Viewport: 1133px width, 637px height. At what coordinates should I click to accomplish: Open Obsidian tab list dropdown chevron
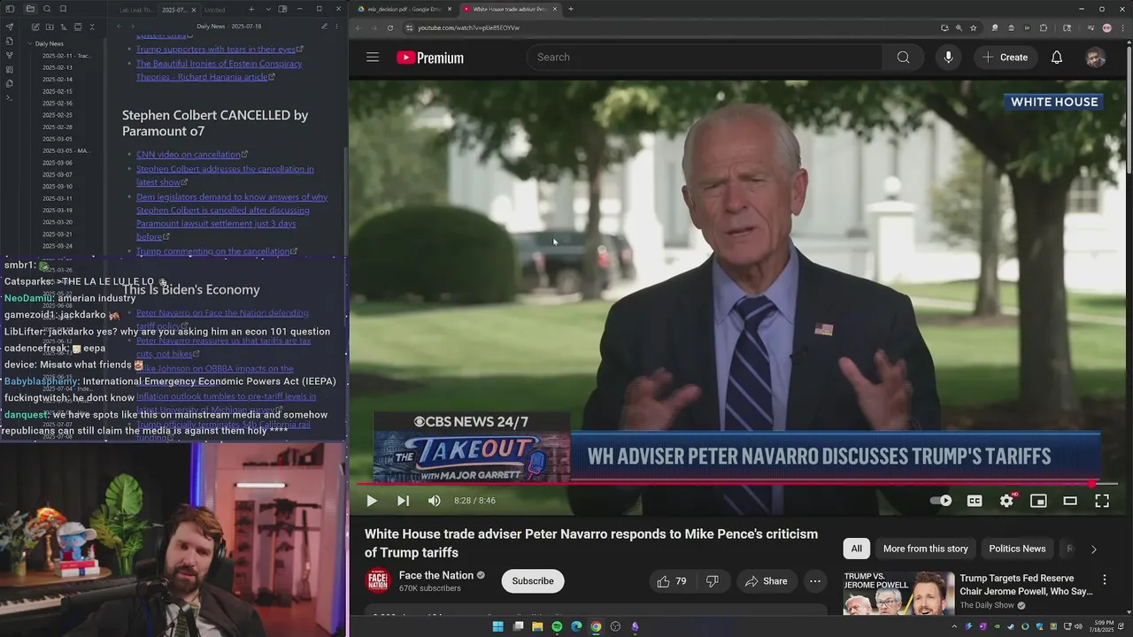(267, 9)
